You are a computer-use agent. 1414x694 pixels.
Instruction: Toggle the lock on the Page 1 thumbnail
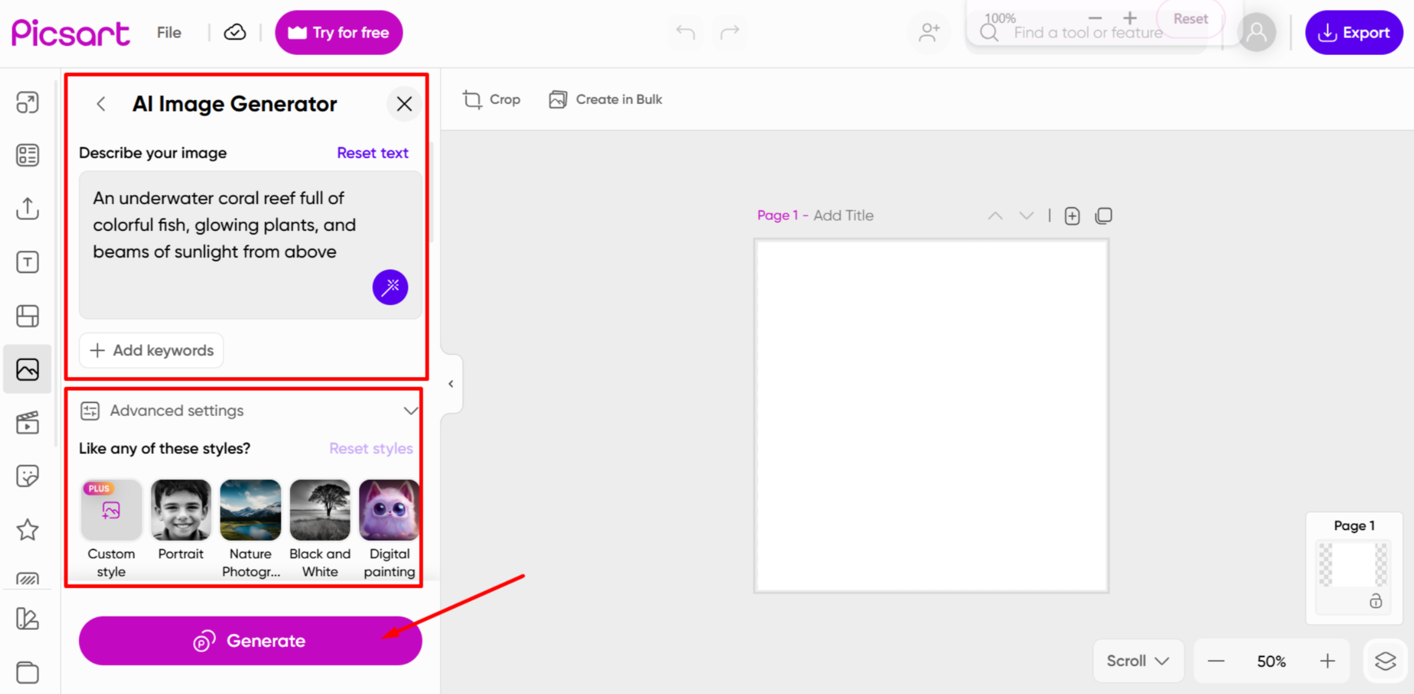(1376, 601)
